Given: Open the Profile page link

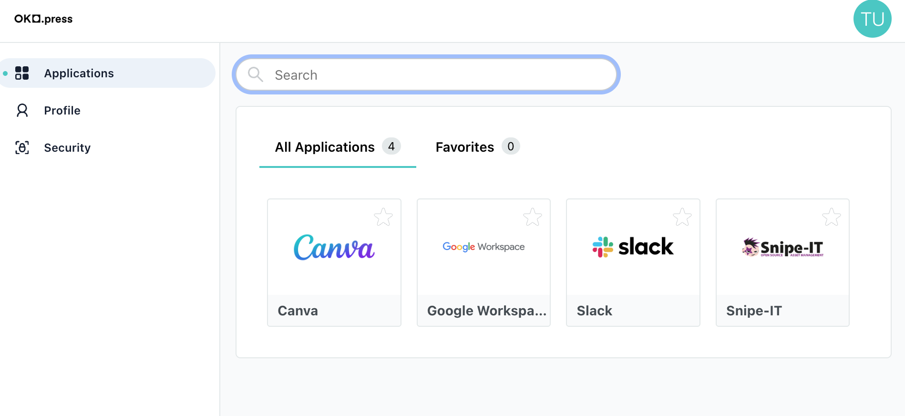Looking at the screenshot, I should [62, 111].
